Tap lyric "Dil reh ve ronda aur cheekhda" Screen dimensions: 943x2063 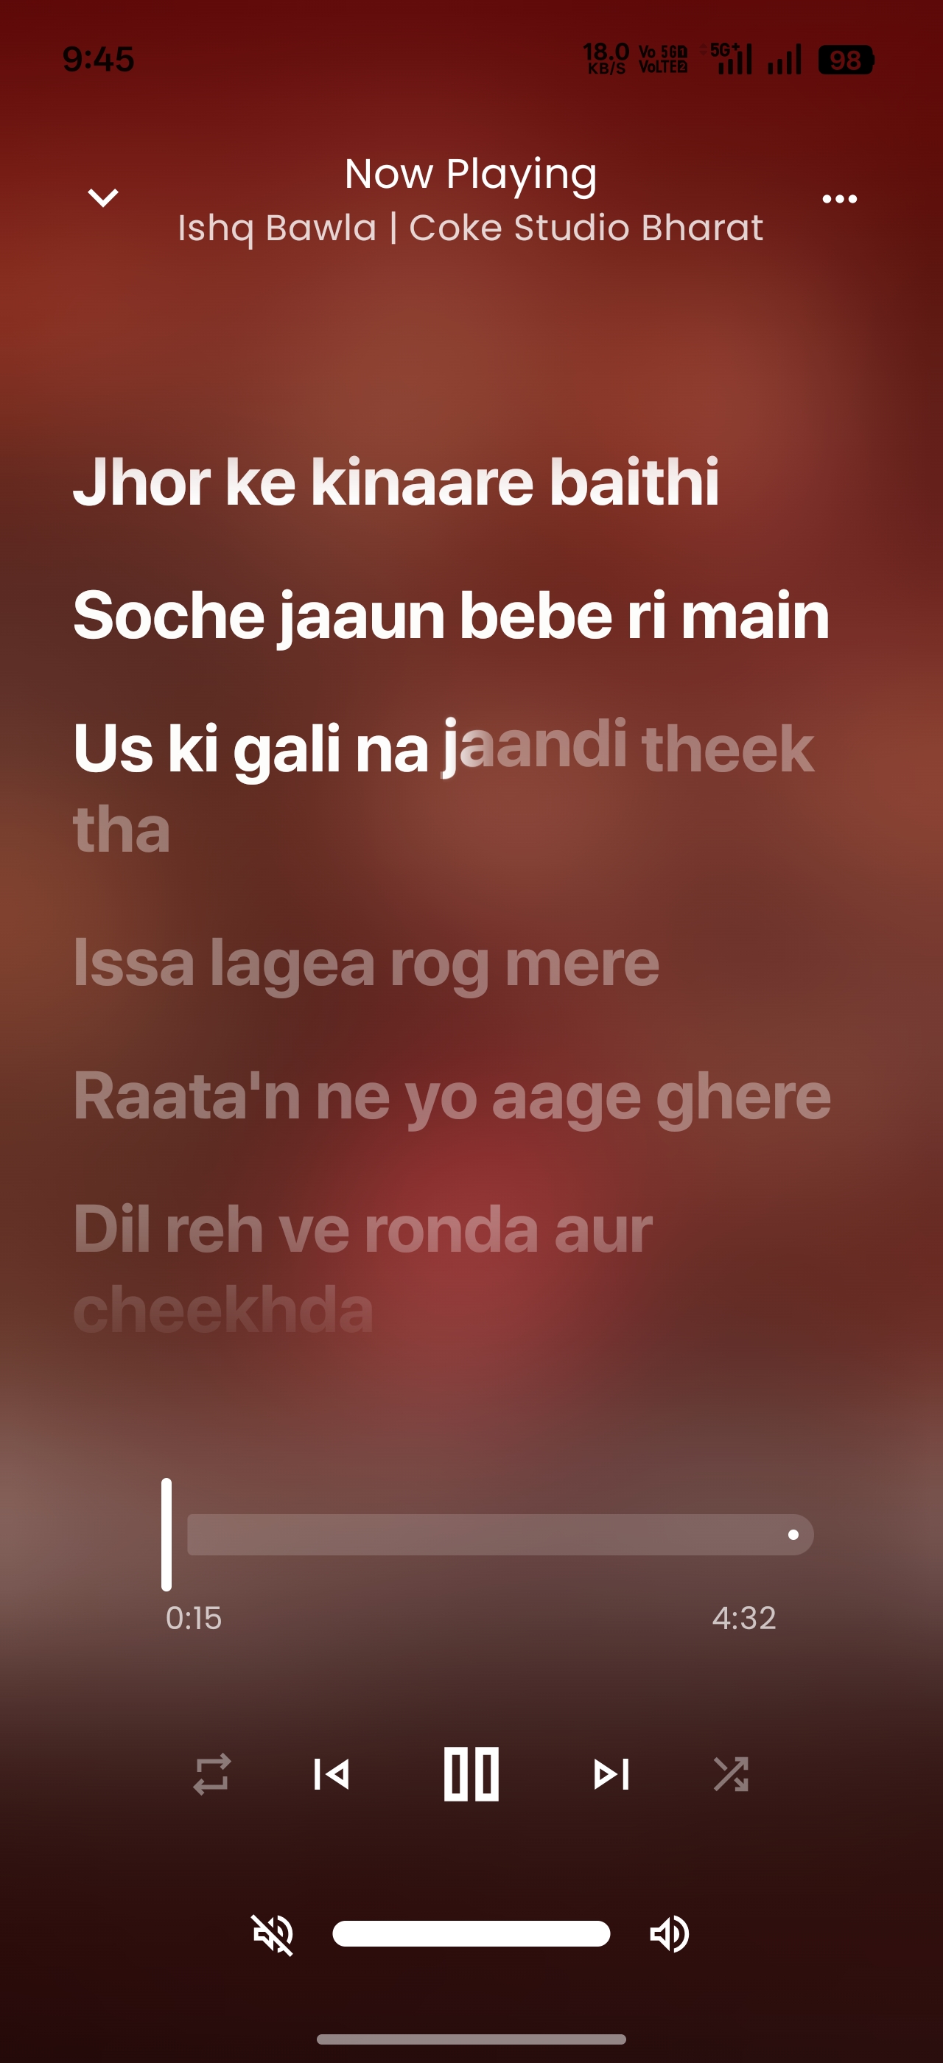tap(362, 1269)
